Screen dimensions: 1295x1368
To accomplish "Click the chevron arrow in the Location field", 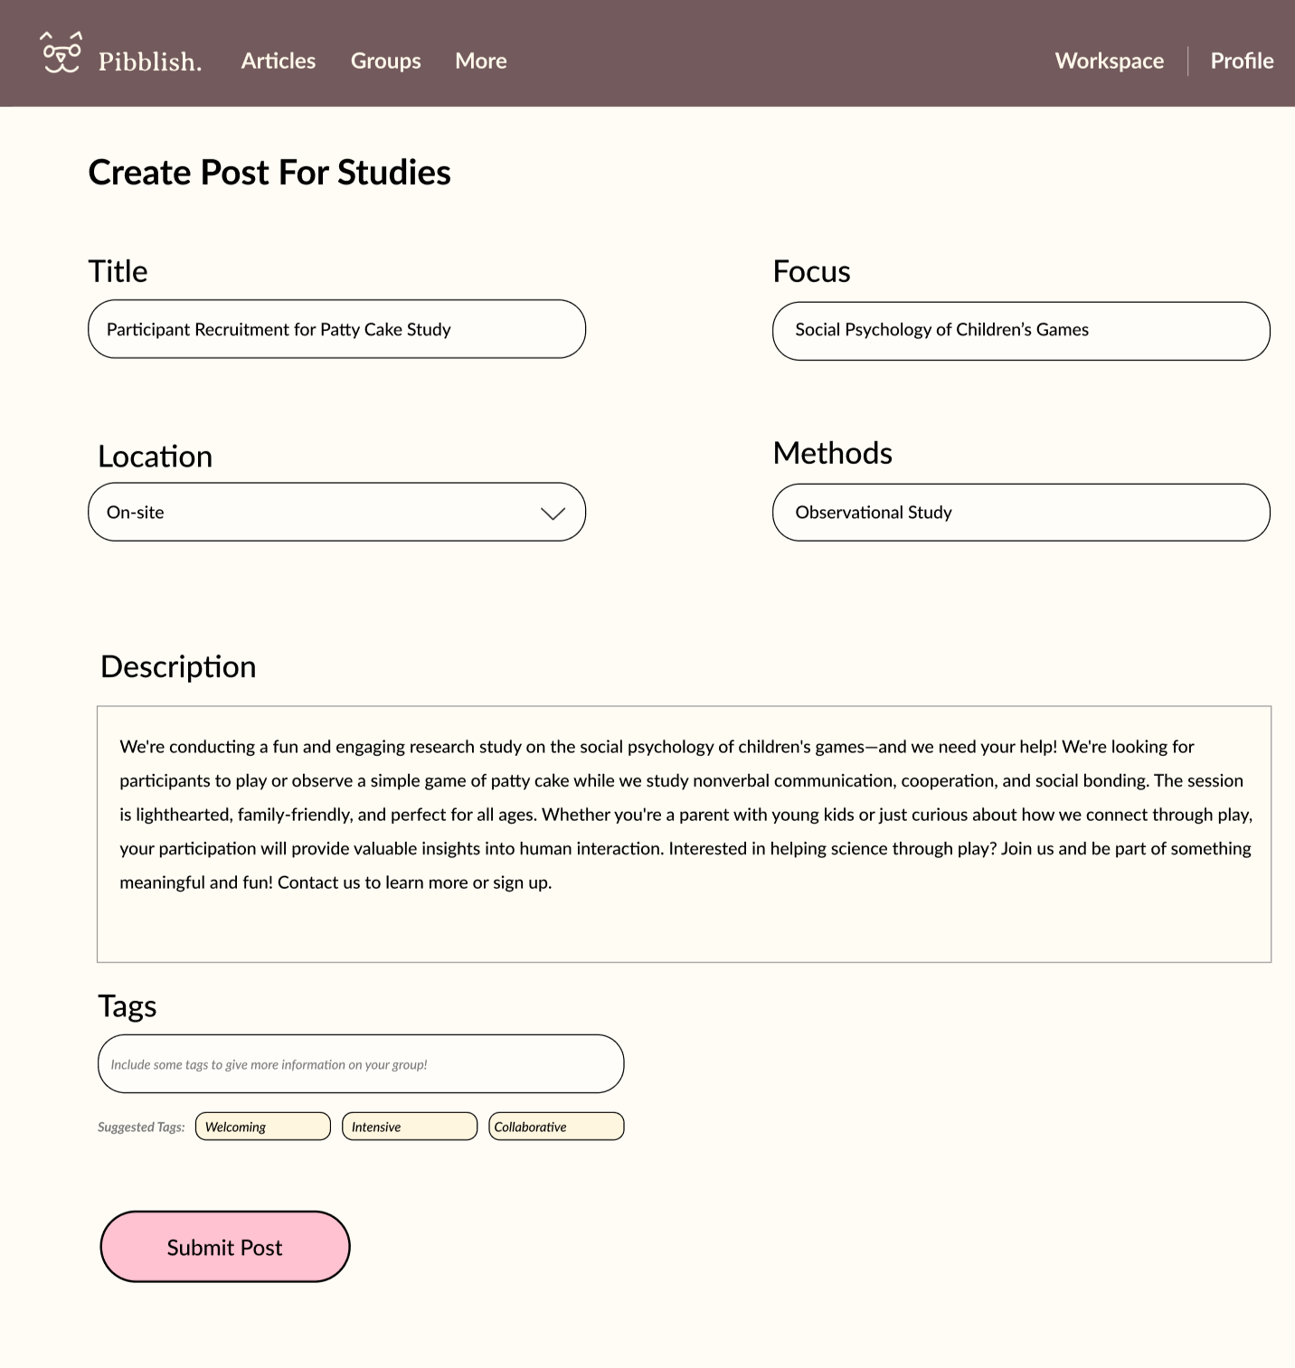I will coord(553,513).
